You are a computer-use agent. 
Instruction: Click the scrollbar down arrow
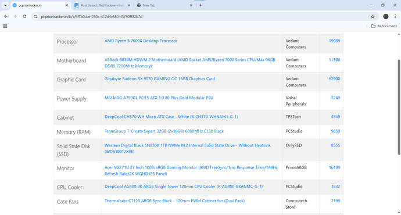click(399, 213)
